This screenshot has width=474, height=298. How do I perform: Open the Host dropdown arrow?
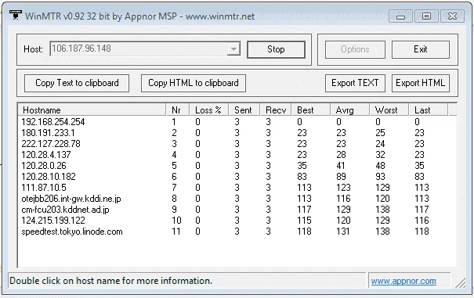tap(233, 49)
